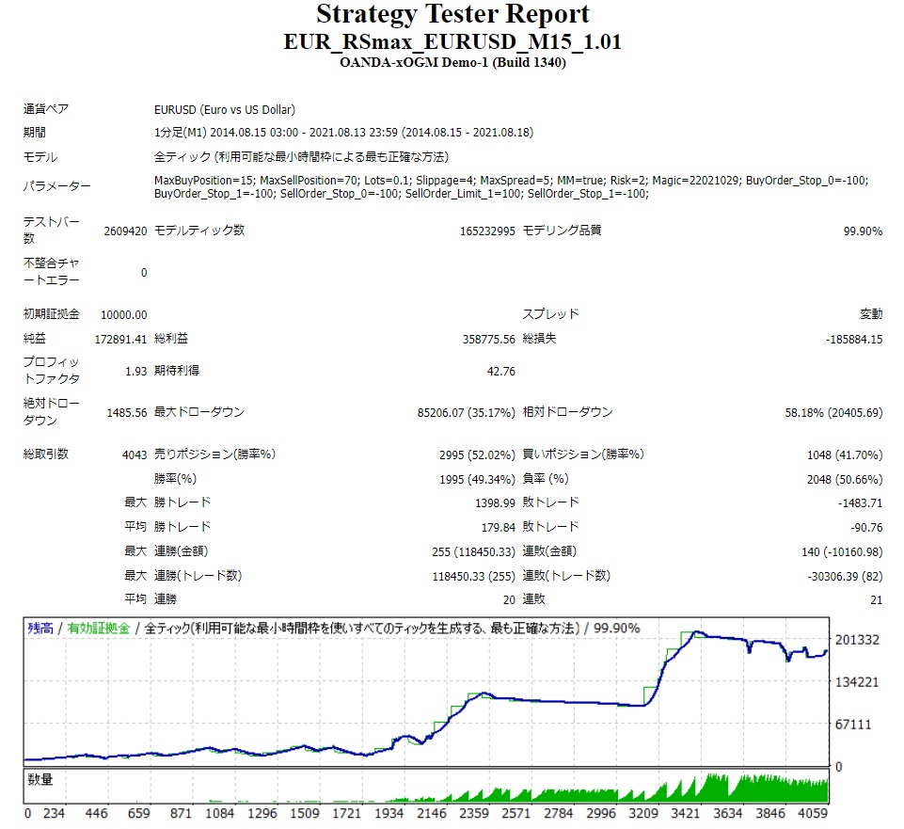Select the model ticks value 165232995
Screen dimensions: 904x829
pyautogui.click(x=487, y=231)
